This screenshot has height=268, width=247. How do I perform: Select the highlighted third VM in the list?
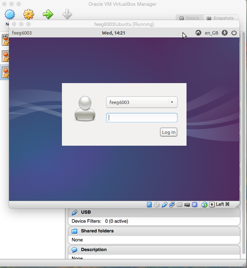pos(5,72)
